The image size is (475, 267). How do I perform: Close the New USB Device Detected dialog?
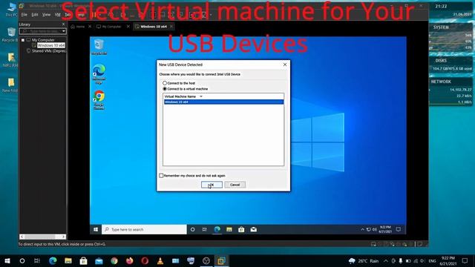[285, 65]
